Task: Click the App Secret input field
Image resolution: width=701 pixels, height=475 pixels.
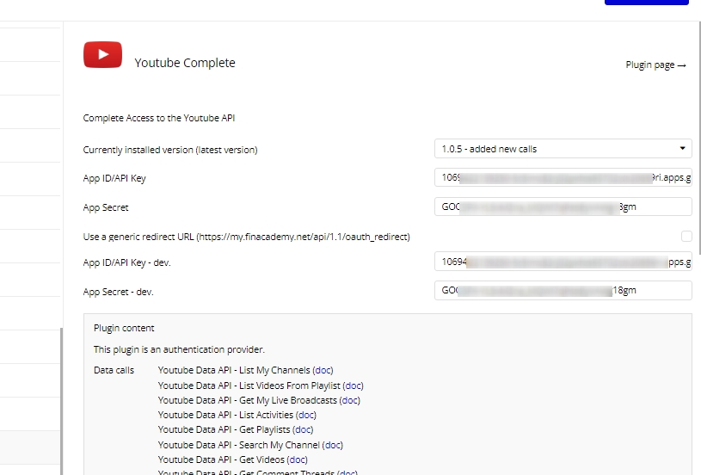Action: coord(563,207)
